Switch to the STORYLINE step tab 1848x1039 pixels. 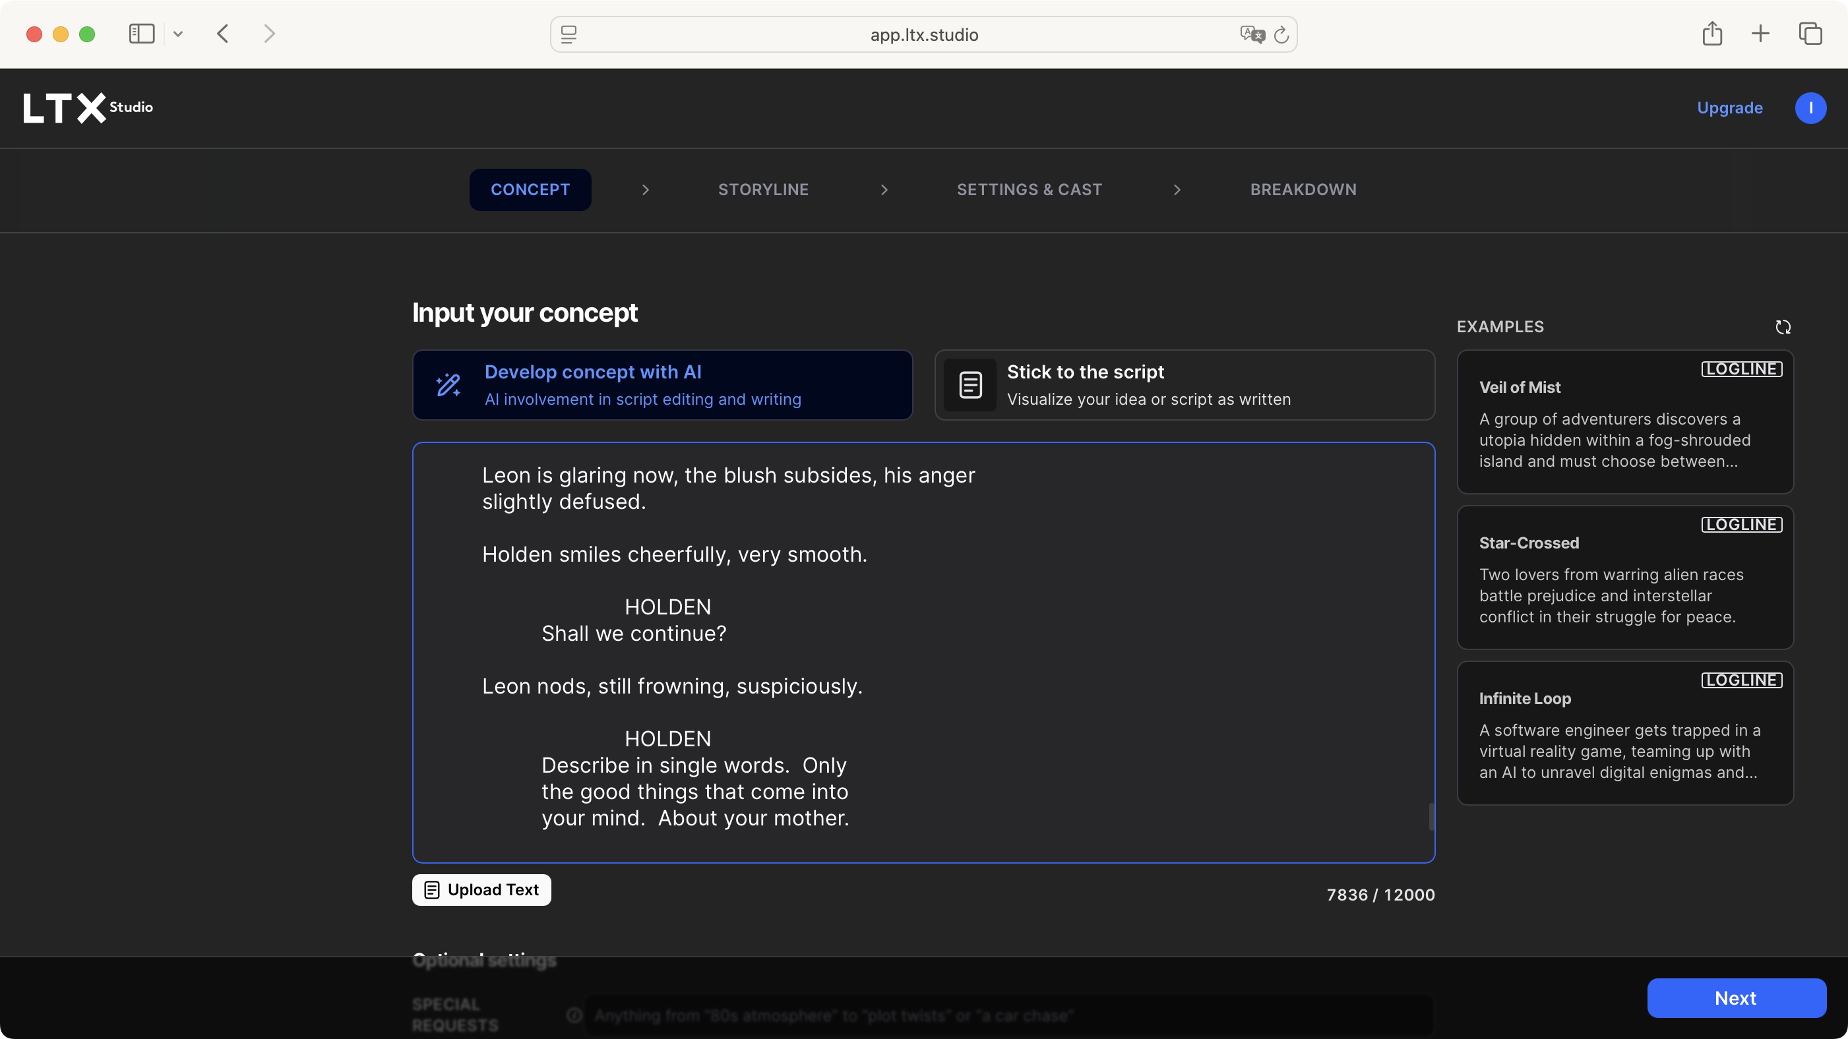click(x=763, y=189)
